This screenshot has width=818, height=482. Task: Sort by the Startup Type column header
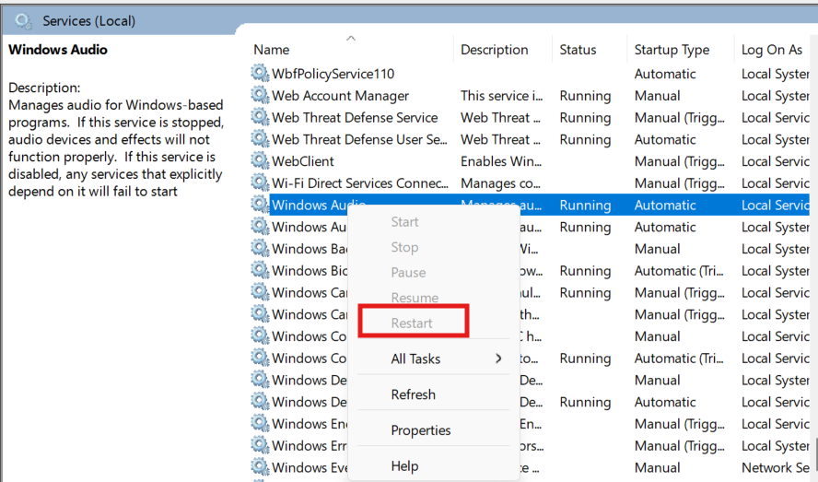[x=672, y=50]
